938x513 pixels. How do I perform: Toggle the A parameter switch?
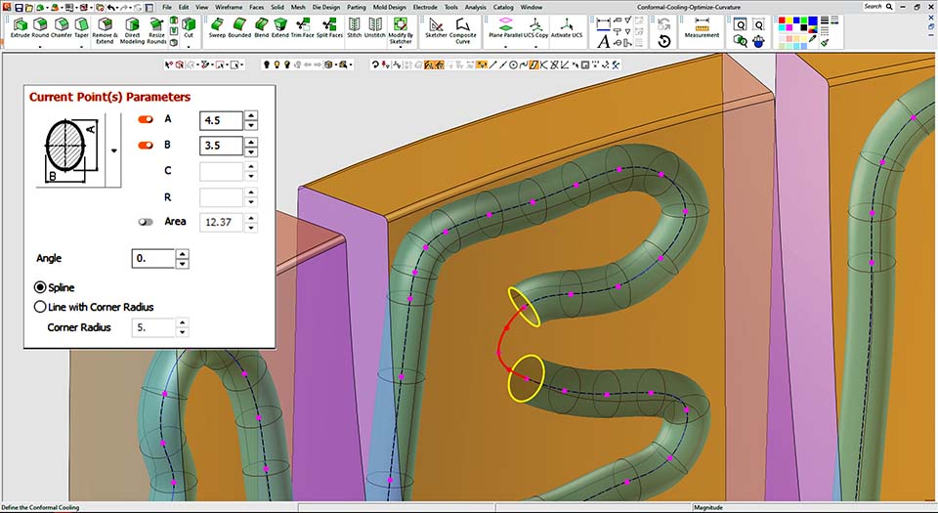147,120
